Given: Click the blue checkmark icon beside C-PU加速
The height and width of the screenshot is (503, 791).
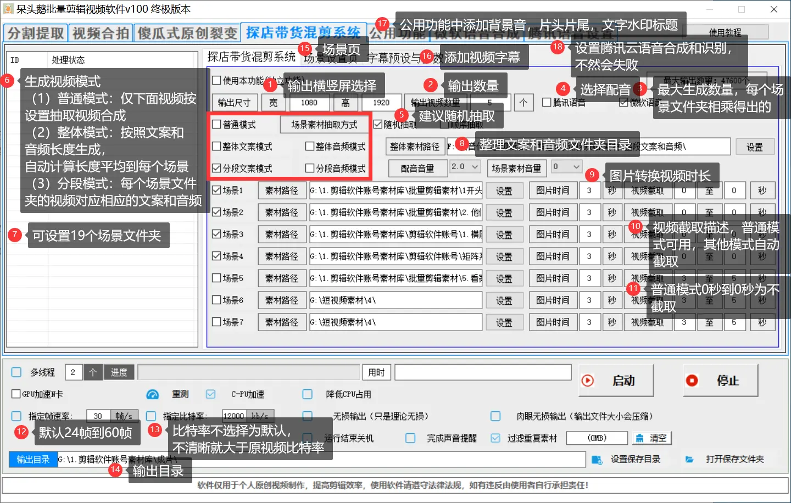Looking at the screenshot, I should coord(210,394).
